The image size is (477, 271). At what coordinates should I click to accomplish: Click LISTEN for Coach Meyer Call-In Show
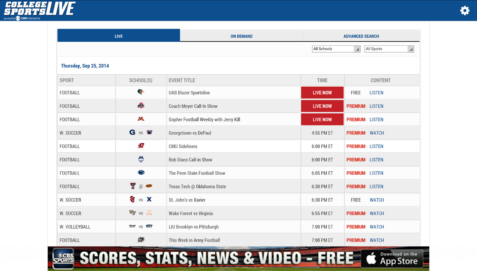(376, 106)
